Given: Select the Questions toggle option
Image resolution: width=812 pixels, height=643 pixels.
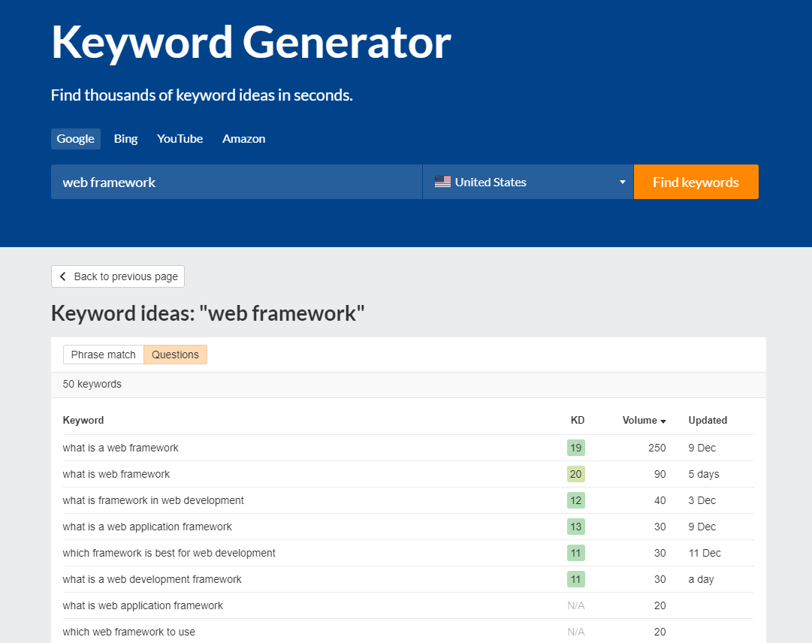Looking at the screenshot, I should [x=175, y=355].
